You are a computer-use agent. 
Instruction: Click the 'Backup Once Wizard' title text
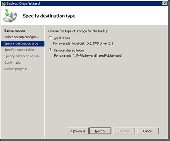click(23, 3)
